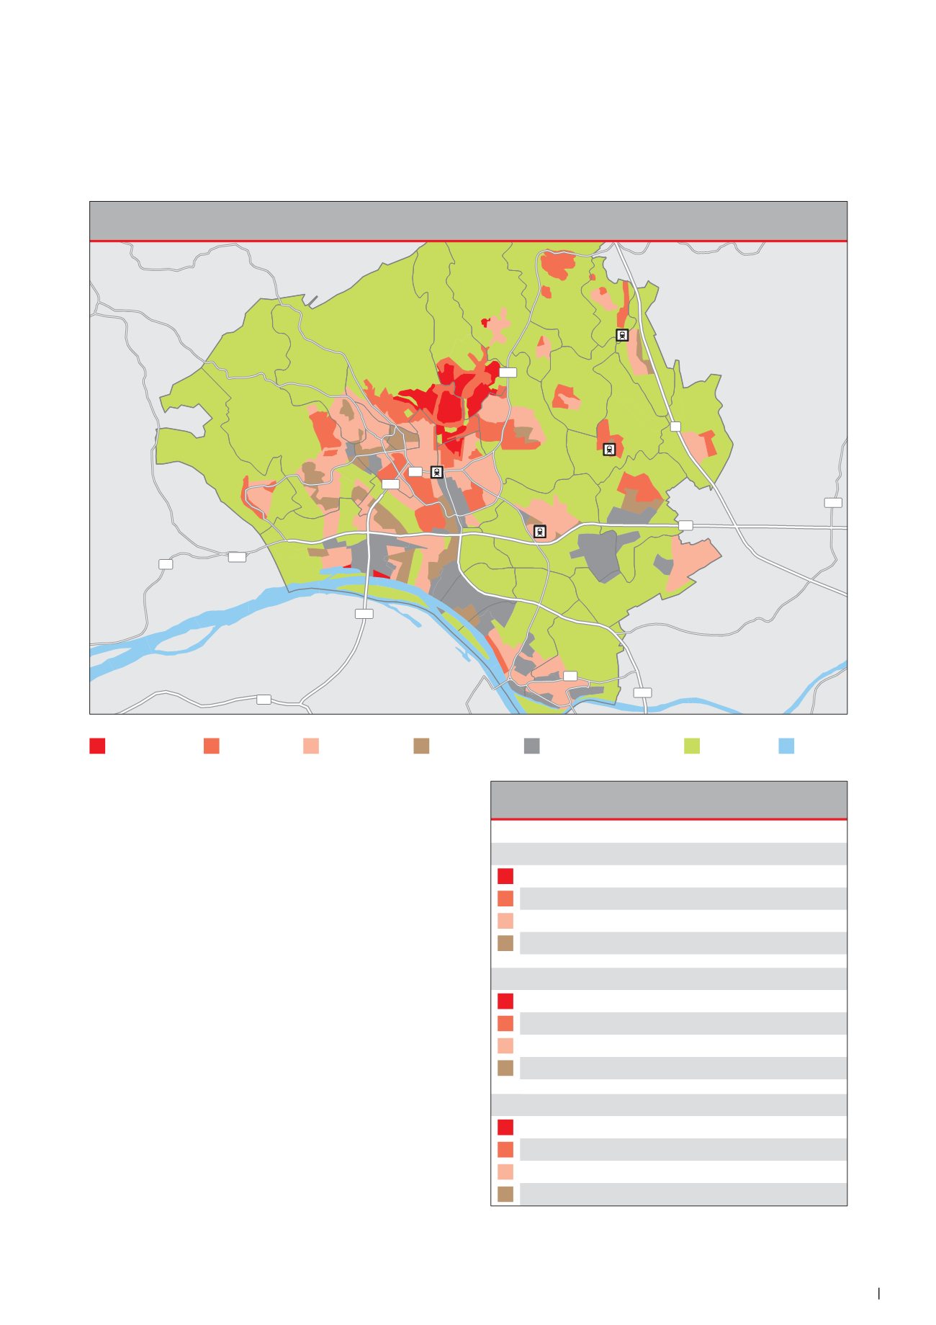Image resolution: width=936 pixels, height=1325 pixels.
Task: Pick the bright red swatch in map legend
Action: [97, 746]
